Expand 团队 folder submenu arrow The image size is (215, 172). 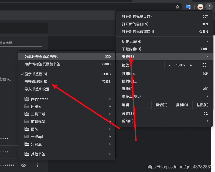coord(110,129)
